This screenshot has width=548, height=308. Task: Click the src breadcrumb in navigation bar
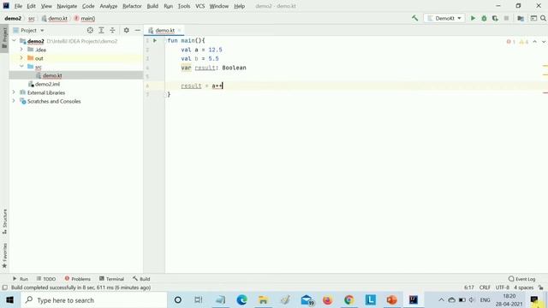(32, 18)
